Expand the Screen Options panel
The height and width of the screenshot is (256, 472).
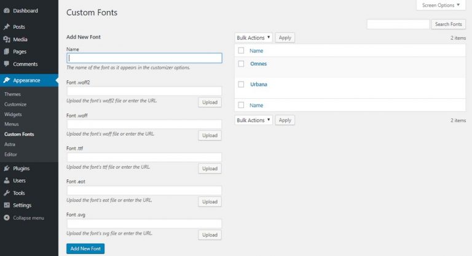pyautogui.click(x=439, y=6)
